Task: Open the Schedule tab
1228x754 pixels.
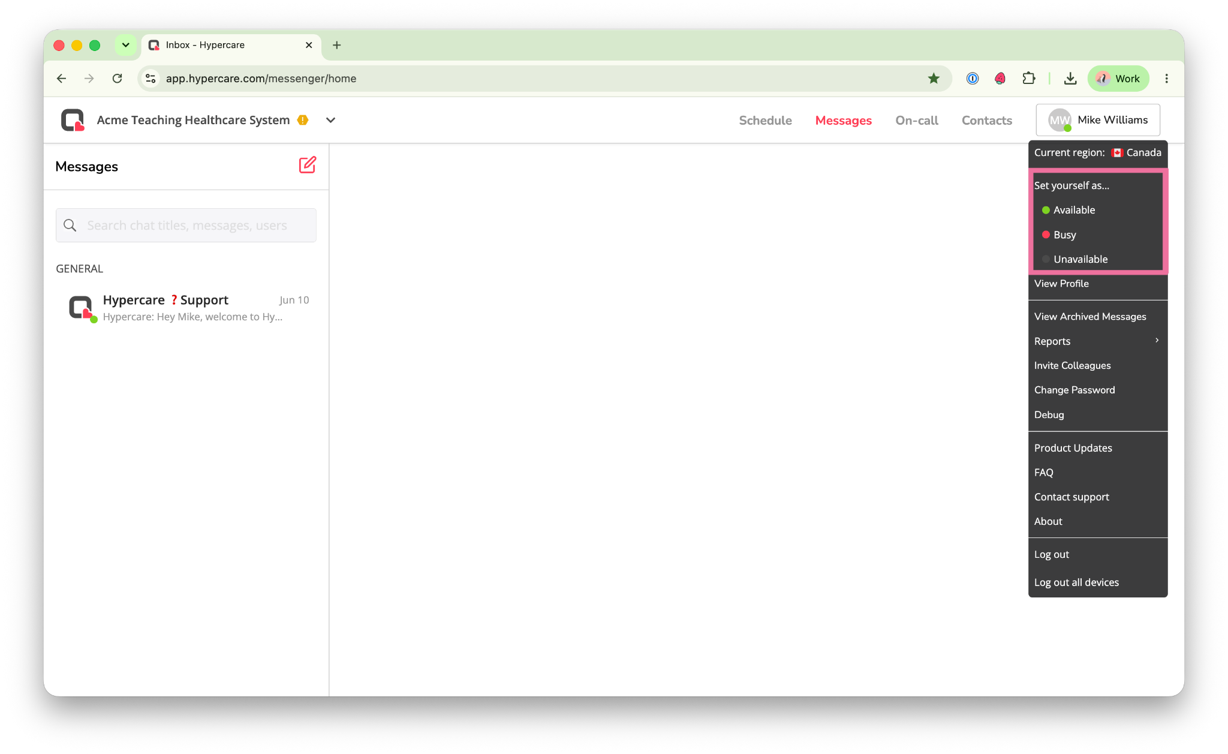Action: point(765,121)
